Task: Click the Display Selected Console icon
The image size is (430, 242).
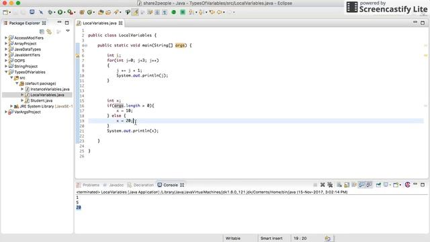Action: tap(386, 185)
